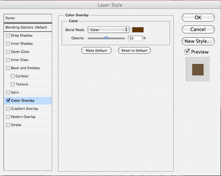Turn on Bevel and Emboss checkbox

pyautogui.click(x=8, y=68)
